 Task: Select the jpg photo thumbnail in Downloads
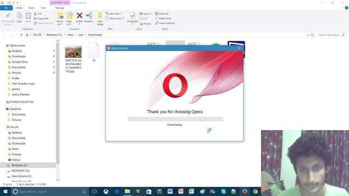(x=73, y=52)
